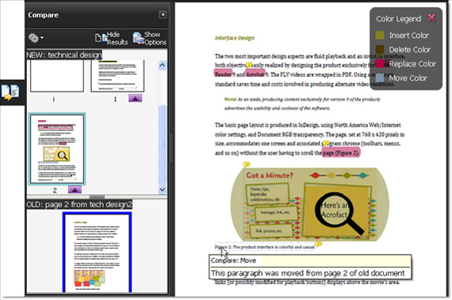Click the thumbnail scrollbar up arrow
This screenshot has height=300, width=452.
coord(163,65)
